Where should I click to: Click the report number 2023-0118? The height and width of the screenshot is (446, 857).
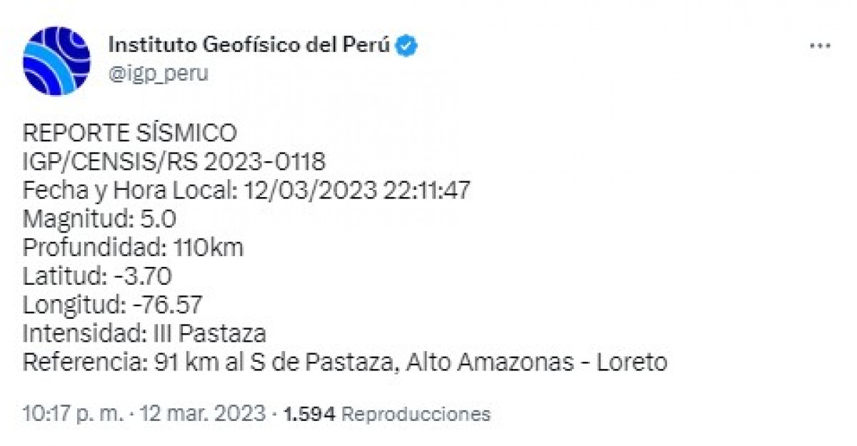click(x=264, y=162)
